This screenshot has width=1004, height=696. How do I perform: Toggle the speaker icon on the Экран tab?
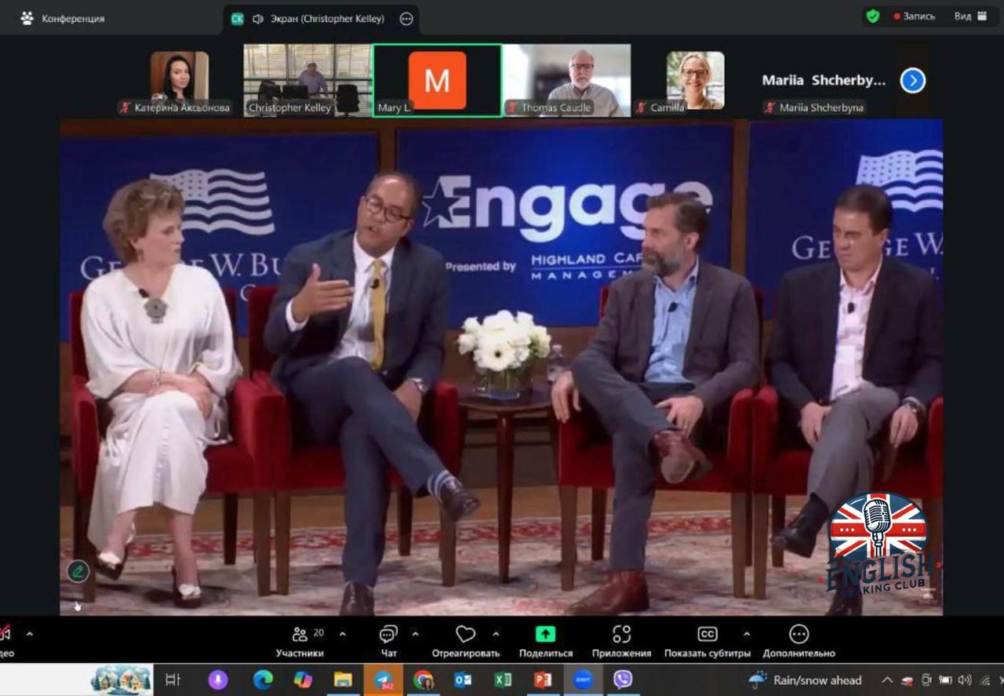(x=257, y=19)
